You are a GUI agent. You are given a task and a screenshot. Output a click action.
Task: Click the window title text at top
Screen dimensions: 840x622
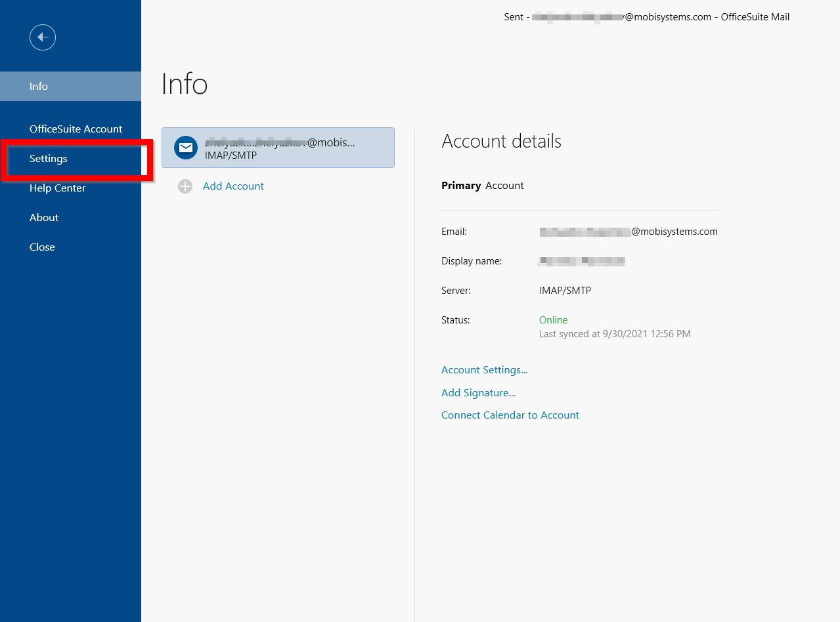[647, 17]
